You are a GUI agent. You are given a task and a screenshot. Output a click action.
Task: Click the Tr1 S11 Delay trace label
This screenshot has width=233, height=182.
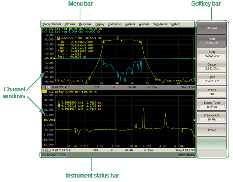tap(69, 92)
